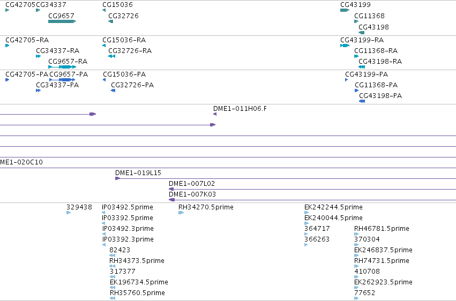
Task: Select the CG9657-PA protein label
Action: coord(69,74)
